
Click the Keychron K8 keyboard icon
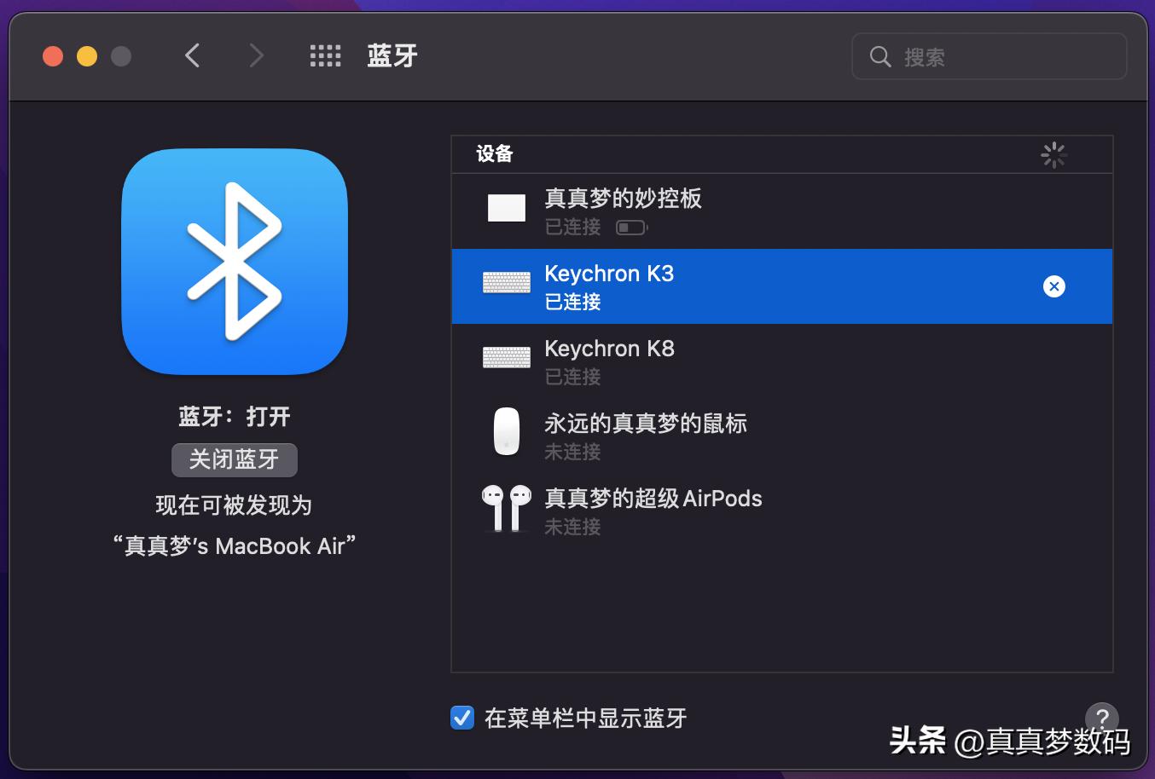coord(506,358)
